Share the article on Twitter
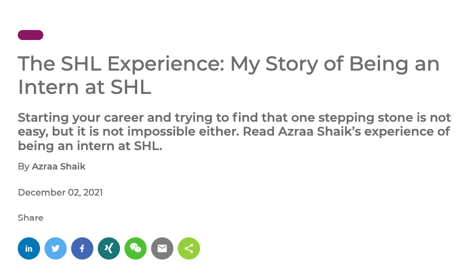Viewport: 470px width, 279px height. click(56, 248)
